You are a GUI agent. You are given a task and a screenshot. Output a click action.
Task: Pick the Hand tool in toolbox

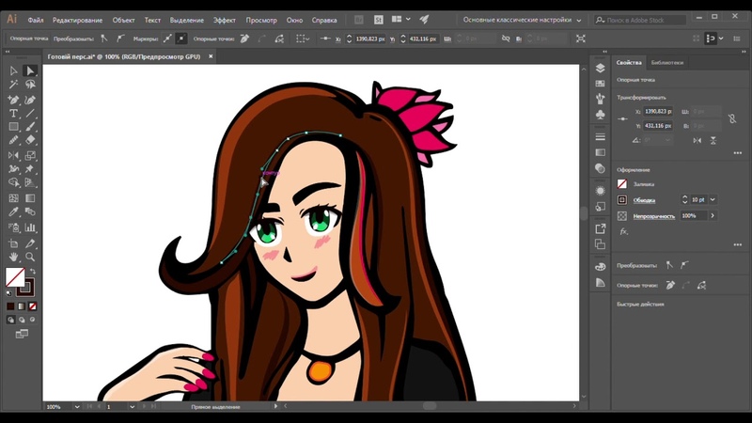[x=13, y=256]
